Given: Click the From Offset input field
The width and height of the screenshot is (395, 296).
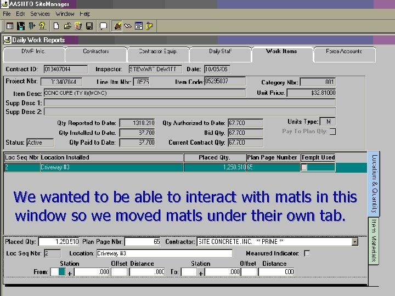Looking at the screenshot, I should (119, 272).
